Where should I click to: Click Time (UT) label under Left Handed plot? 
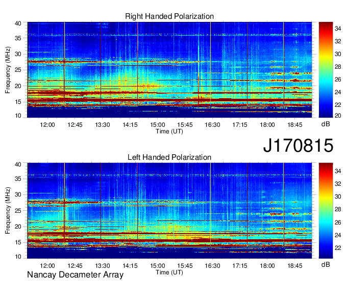[169, 272]
